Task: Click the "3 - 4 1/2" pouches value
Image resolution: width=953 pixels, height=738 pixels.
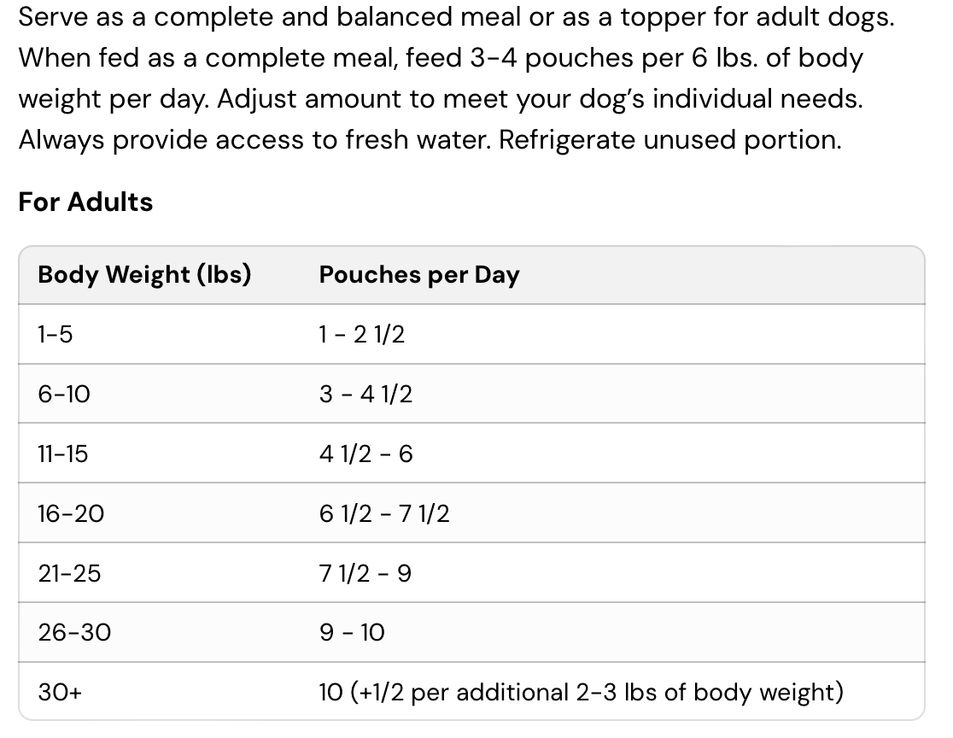Action: coord(365,394)
